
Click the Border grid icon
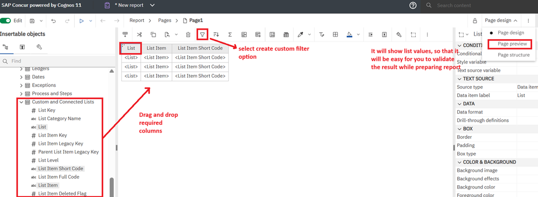click(x=336, y=34)
